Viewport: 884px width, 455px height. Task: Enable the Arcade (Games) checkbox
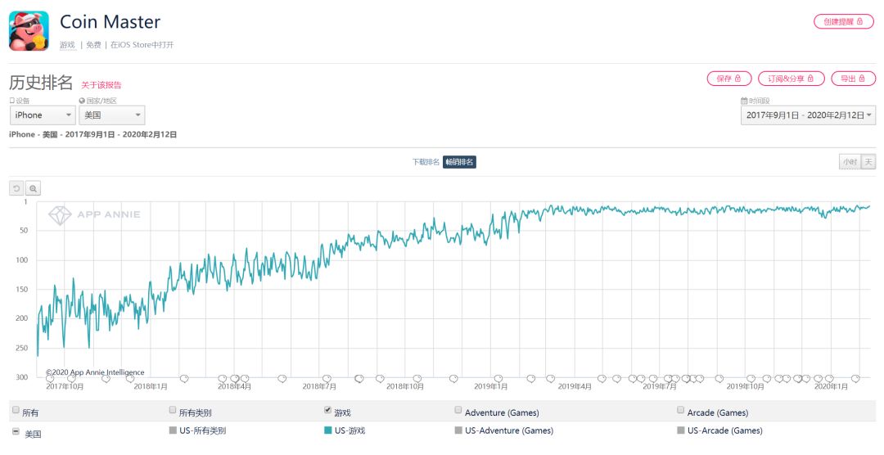681,410
